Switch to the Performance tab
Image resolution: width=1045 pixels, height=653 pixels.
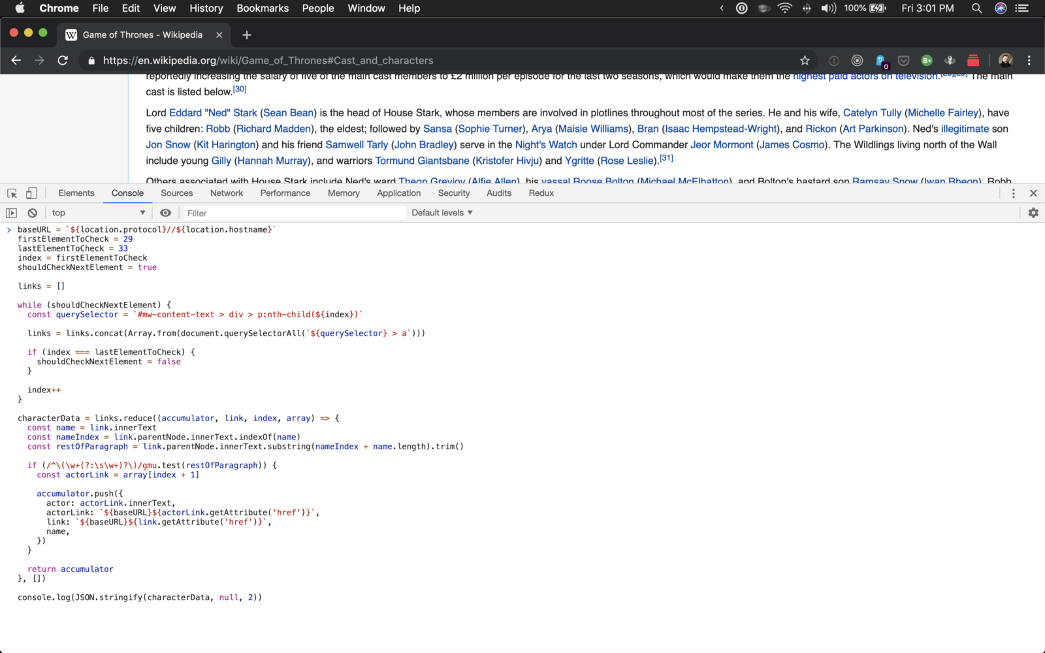coord(285,193)
